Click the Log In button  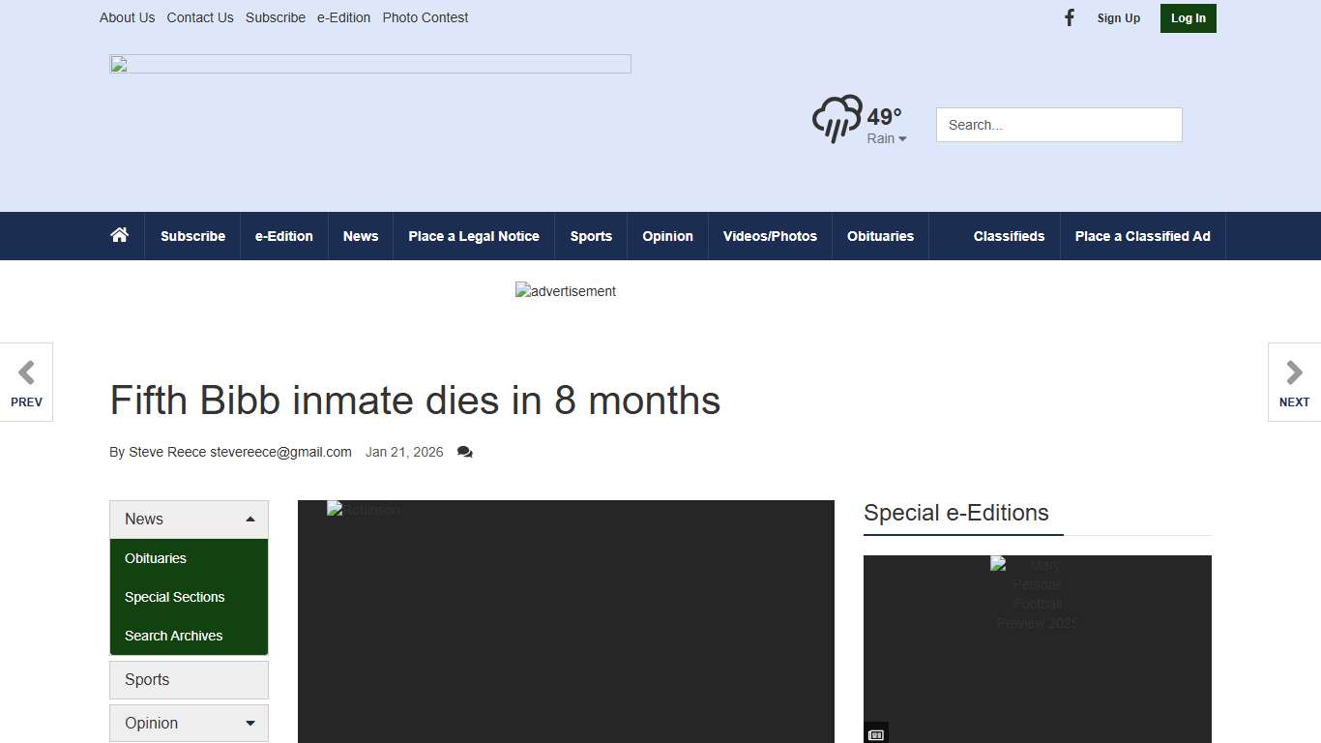pyautogui.click(x=1188, y=17)
